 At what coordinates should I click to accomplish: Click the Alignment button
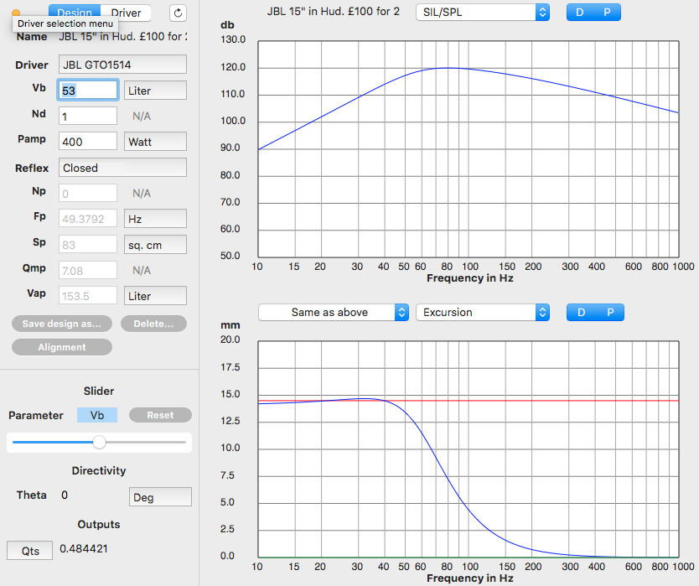coord(62,347)
